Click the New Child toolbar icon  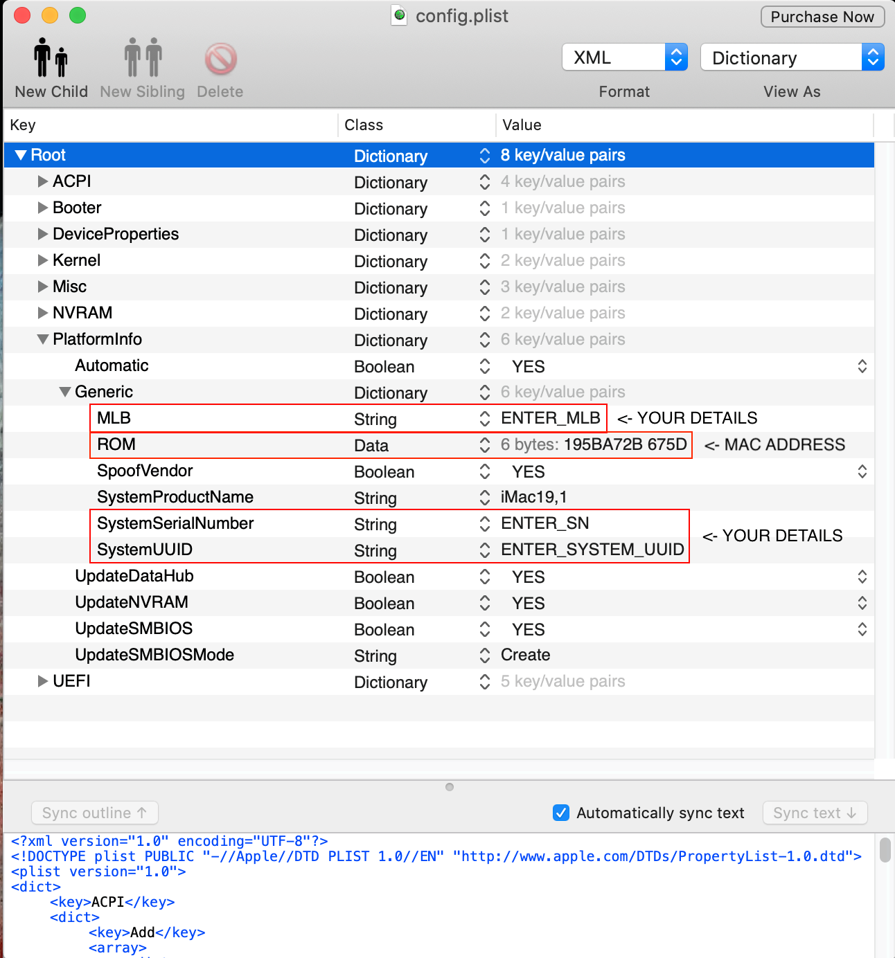click(x=51, y=58)
